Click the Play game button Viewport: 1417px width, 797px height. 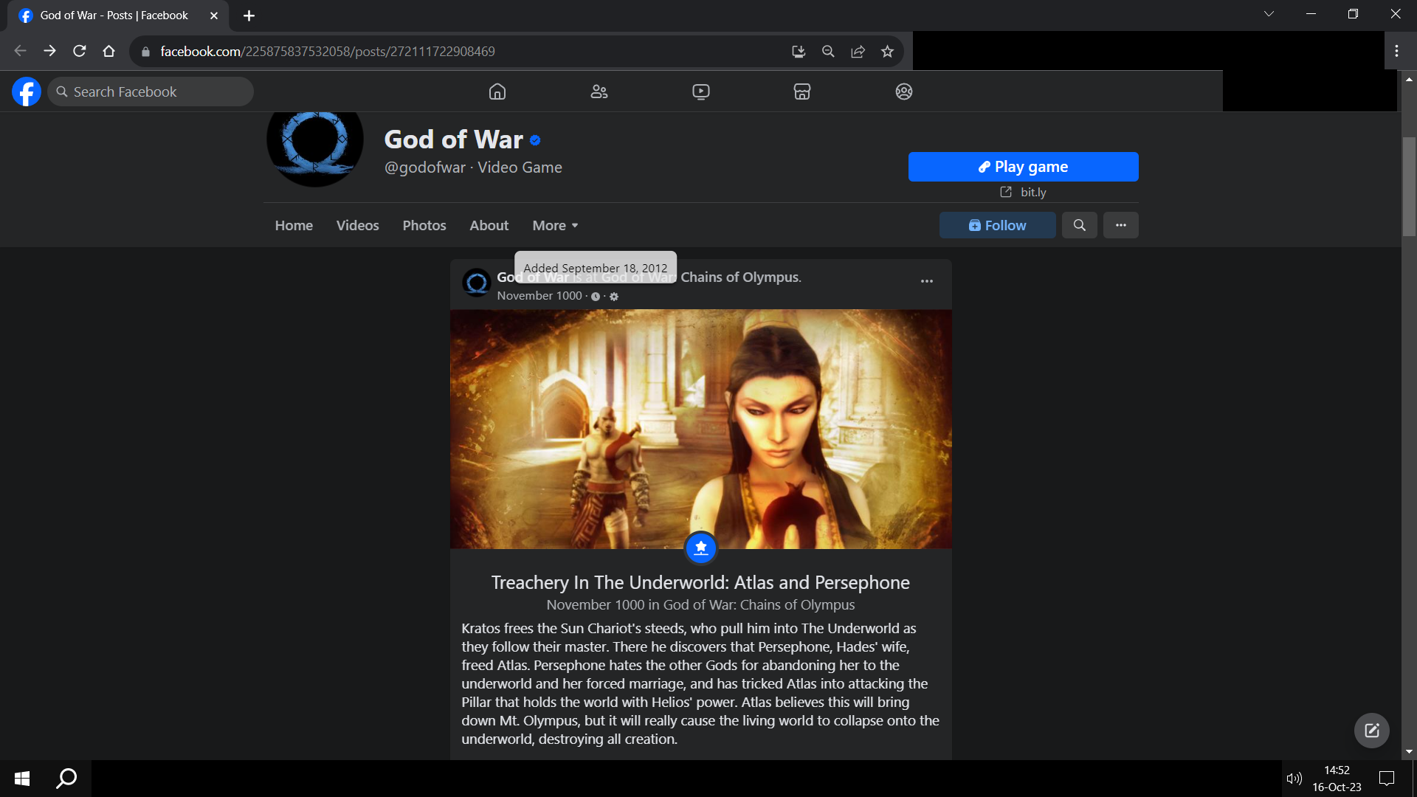[1023, 167]
